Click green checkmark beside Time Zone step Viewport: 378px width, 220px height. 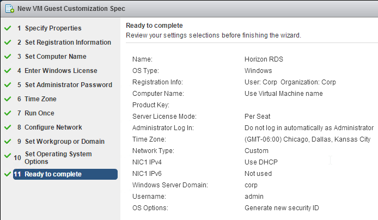click(x=8, y=99)
